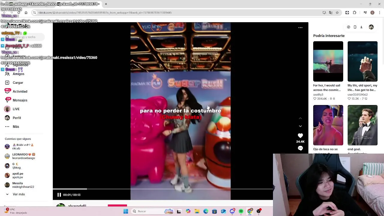Open the weather widget in the taskbar

pos(15,211)
